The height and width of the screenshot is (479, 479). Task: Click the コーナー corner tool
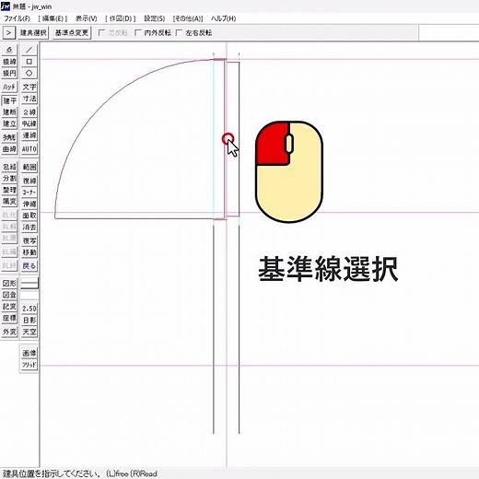(x=29, y=193)
